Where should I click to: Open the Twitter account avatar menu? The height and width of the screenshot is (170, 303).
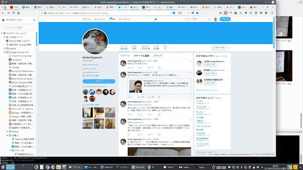coord(215,19)
